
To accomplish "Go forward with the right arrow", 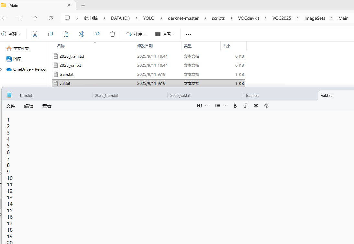I will tap(20, 18).
